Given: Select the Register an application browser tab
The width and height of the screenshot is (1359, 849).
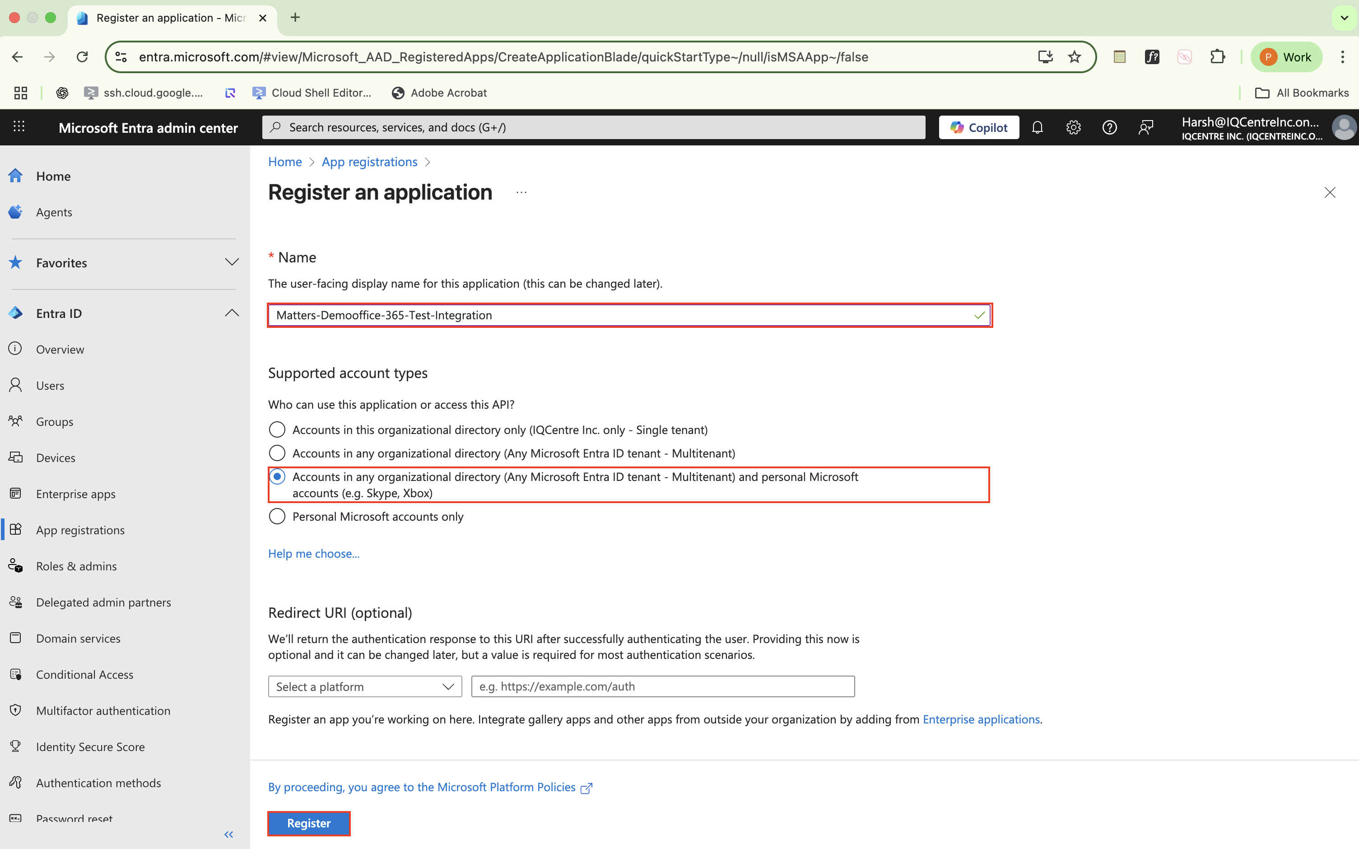Looking at the screenshot, I should point(172,18).
